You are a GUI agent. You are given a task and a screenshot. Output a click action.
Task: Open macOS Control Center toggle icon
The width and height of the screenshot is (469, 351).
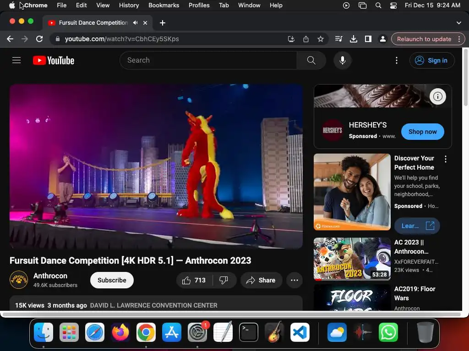click(393, 5)
